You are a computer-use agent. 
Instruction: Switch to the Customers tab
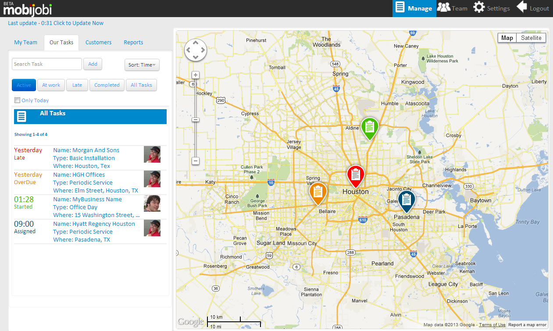98,43
